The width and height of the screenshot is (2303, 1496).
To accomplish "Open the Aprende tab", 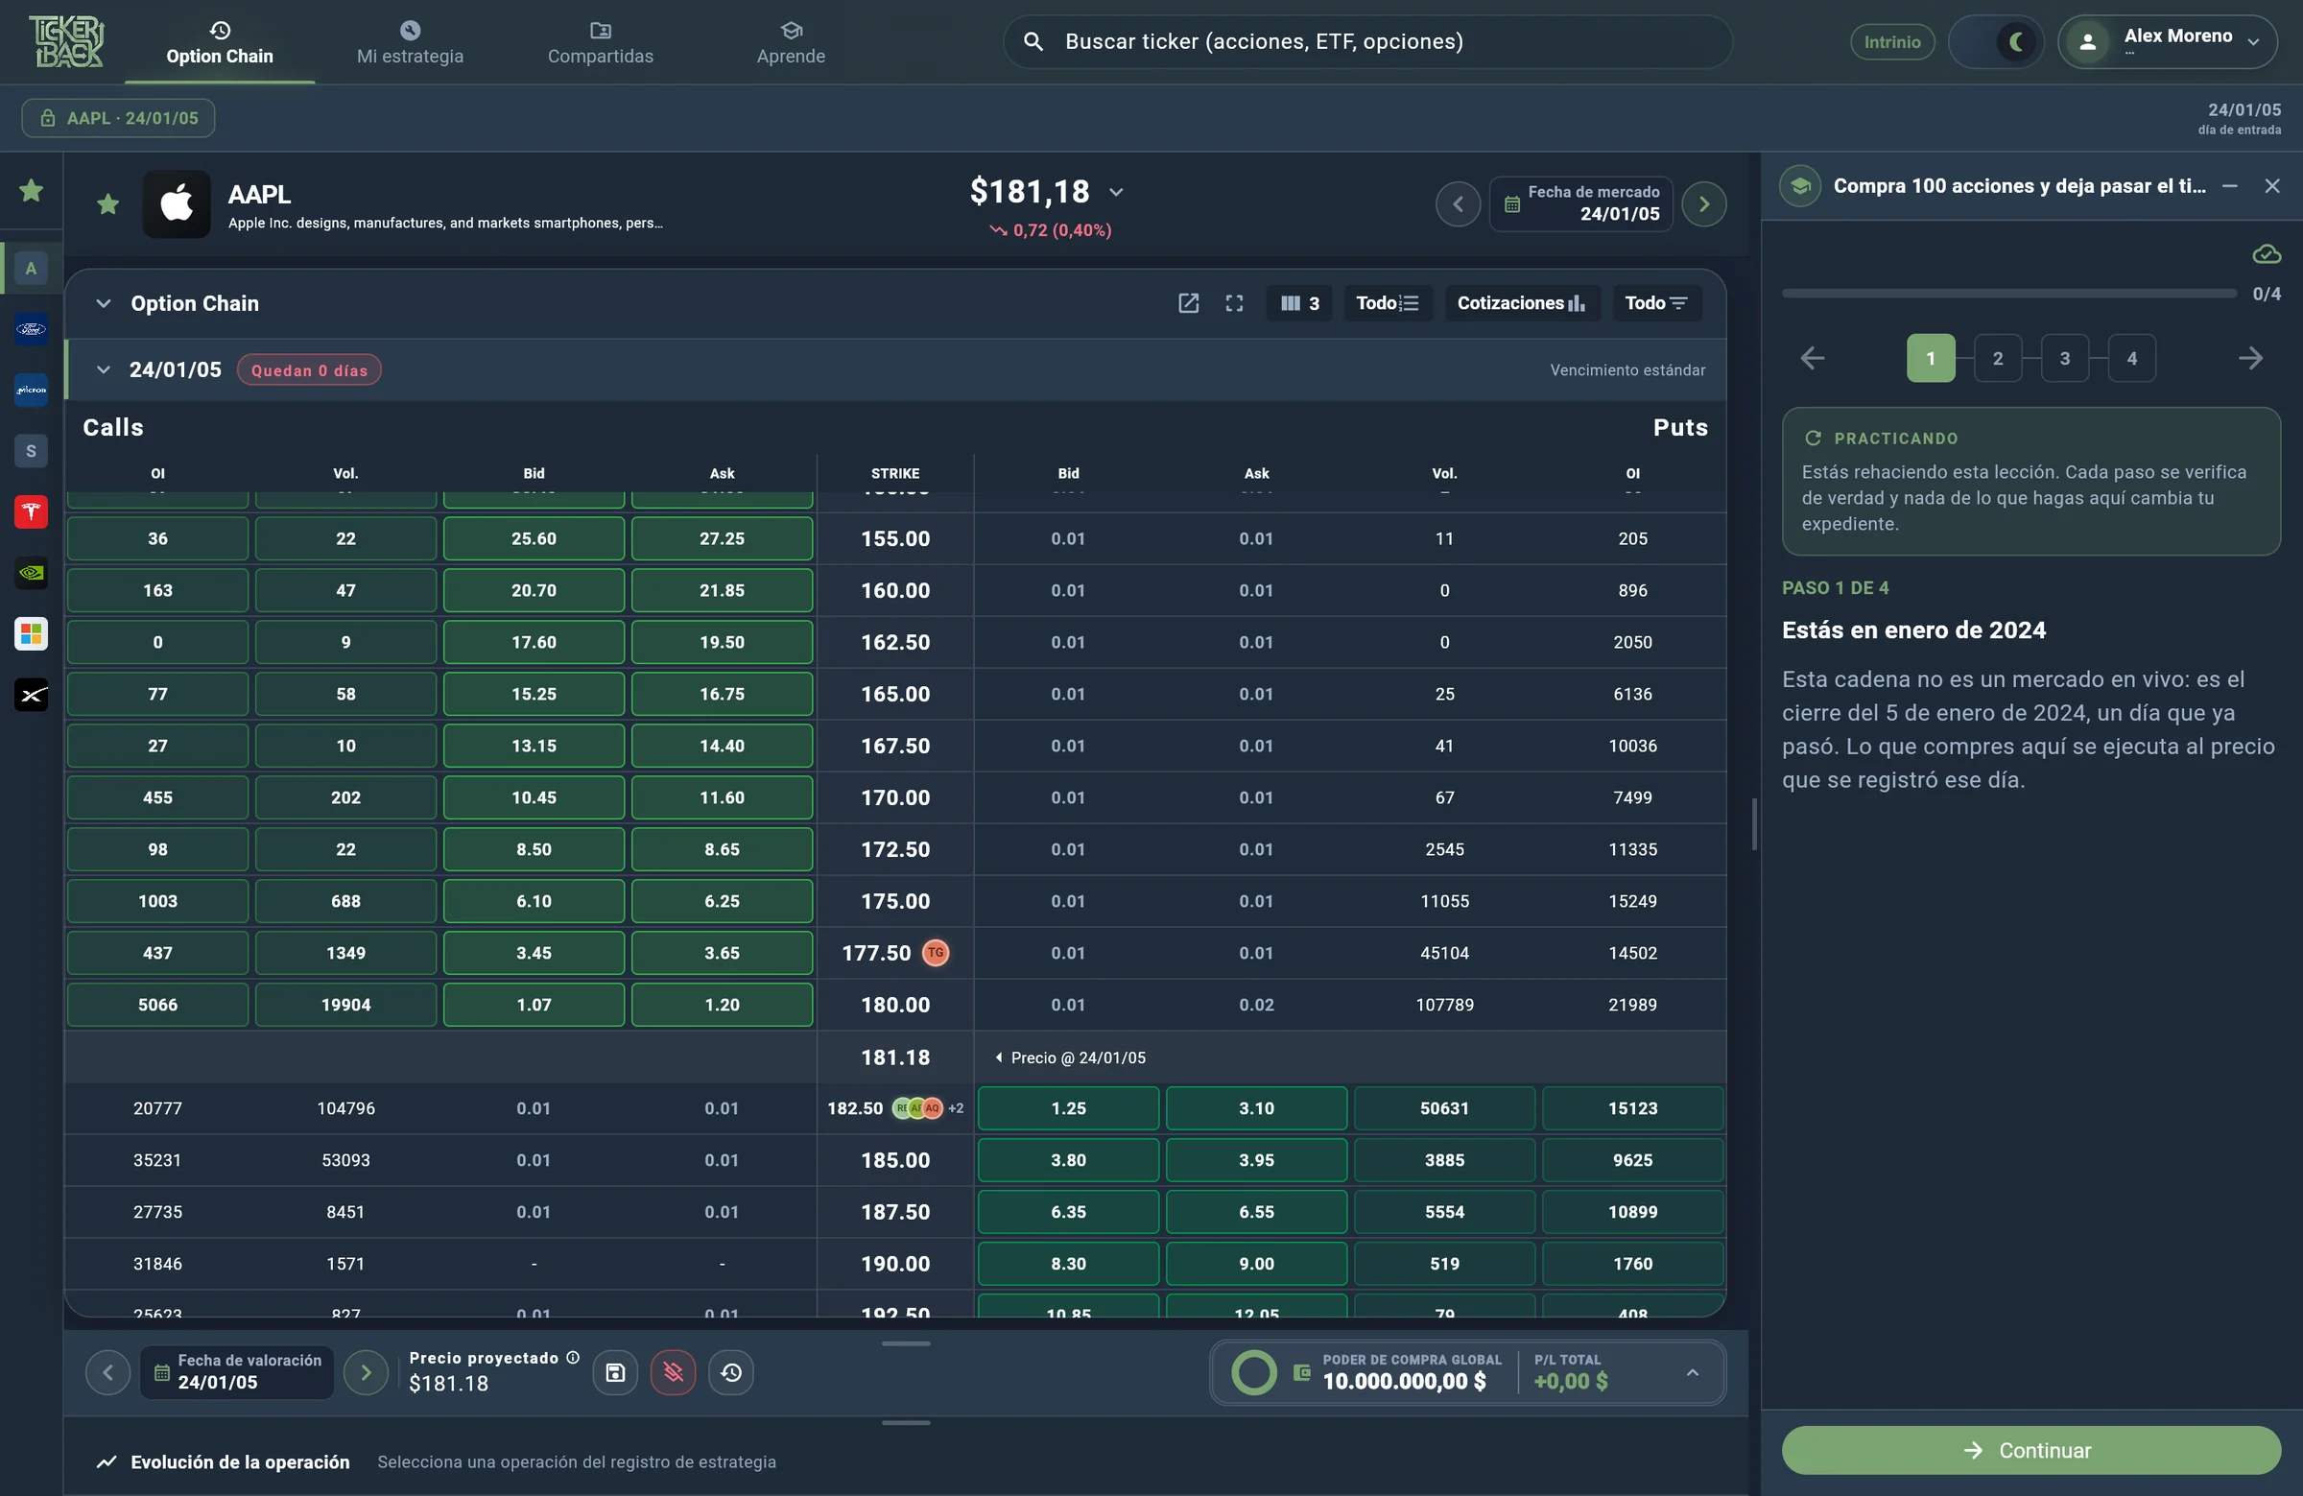I will 791,42.
